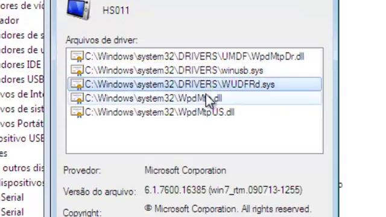Click the HS011 device icon

pyautogui.click(x=78, y=10)
